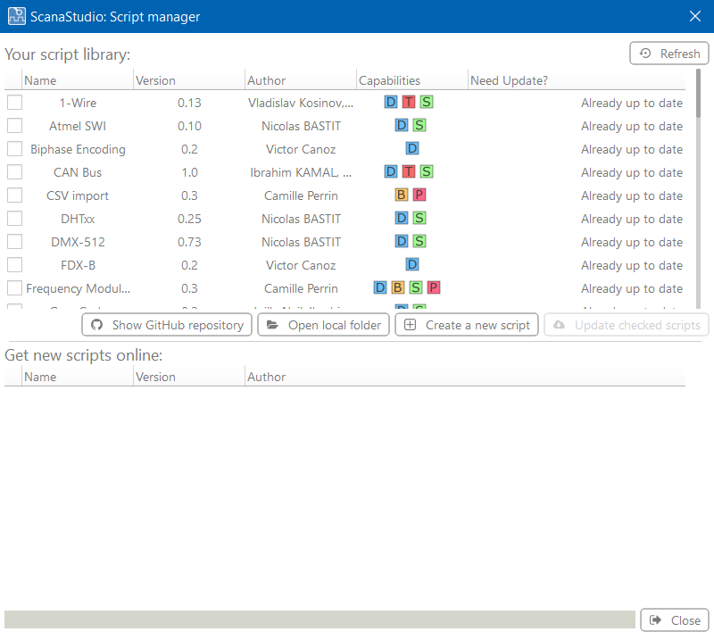Check the DMX-512 checkbox
This screenshot has height=640, width=714.
(x=14, y=241)
